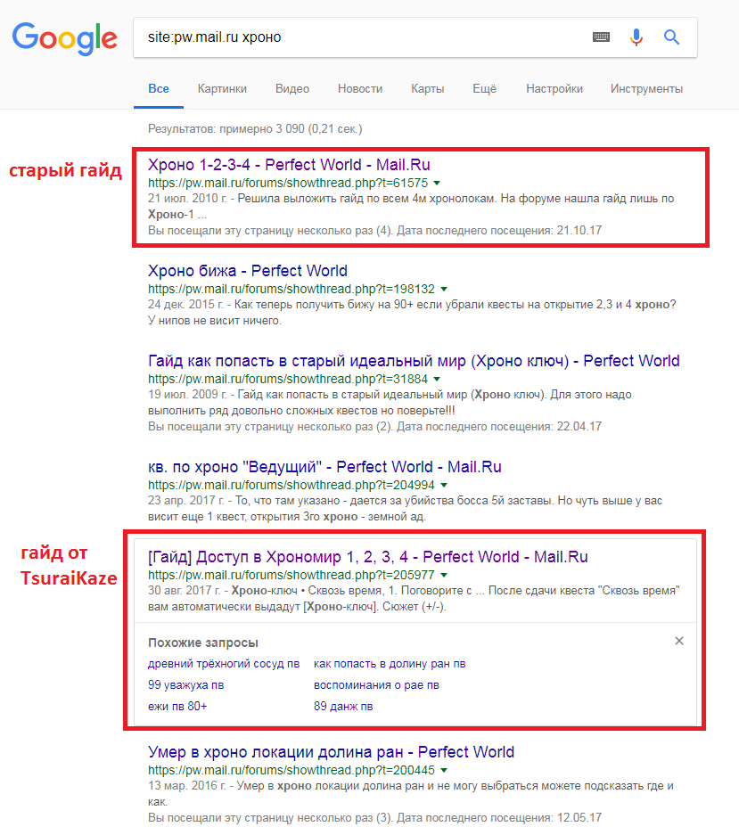Expand dropdown arrow next to t=31884 URL
The width and height of the screenshot is (739, 835).
(x=437, y=379)
